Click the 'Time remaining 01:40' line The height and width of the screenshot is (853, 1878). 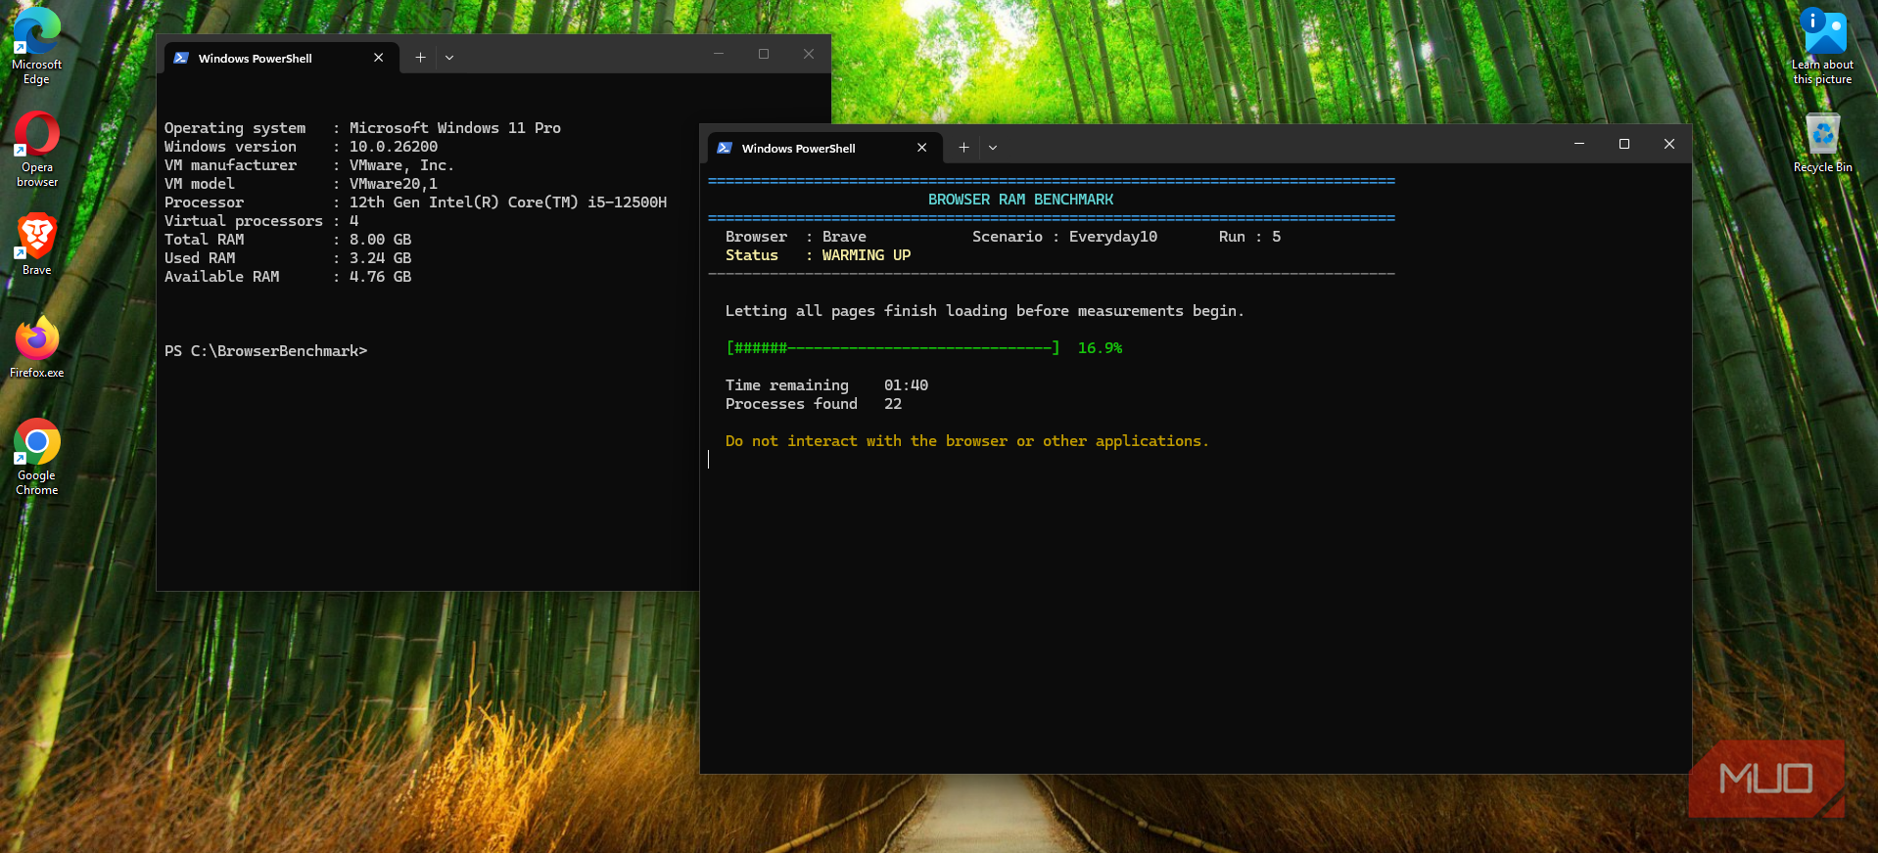[x=826, y=385]
